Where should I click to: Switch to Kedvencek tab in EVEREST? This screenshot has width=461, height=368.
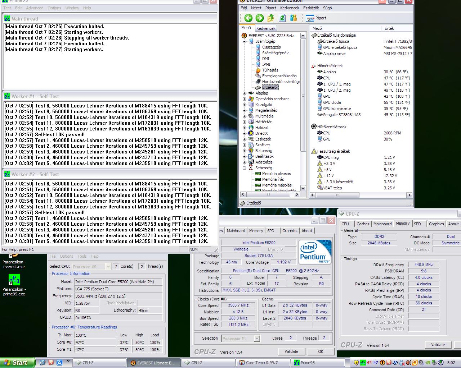tap(266, 28)
